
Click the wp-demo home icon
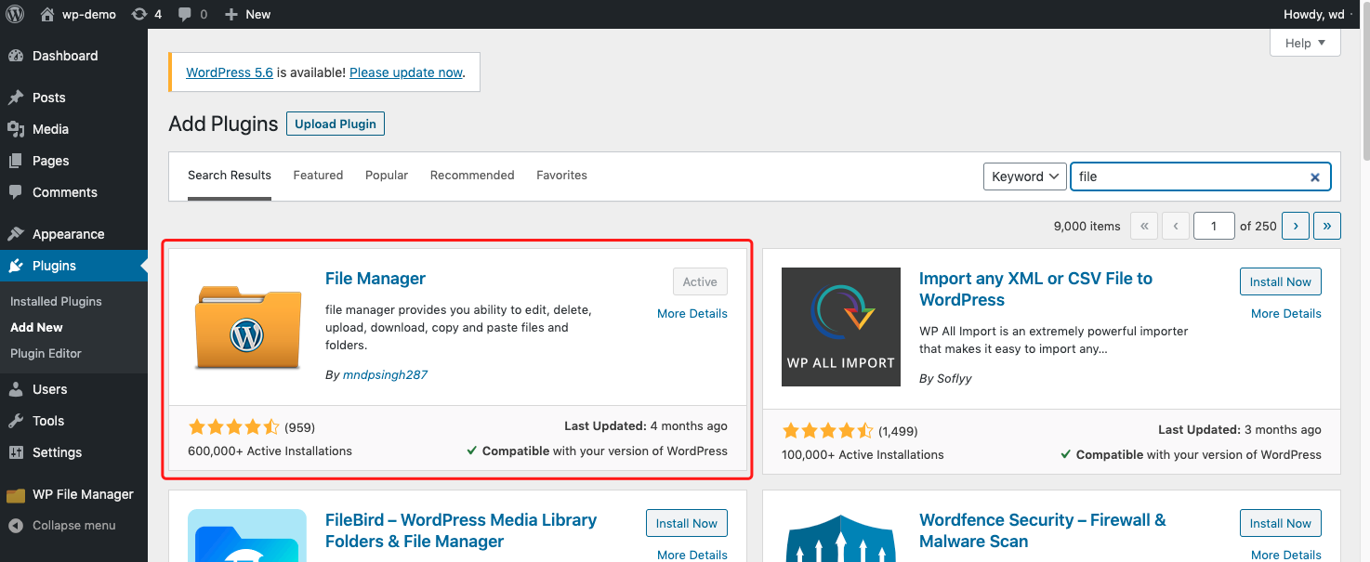[x=47, y=14]
